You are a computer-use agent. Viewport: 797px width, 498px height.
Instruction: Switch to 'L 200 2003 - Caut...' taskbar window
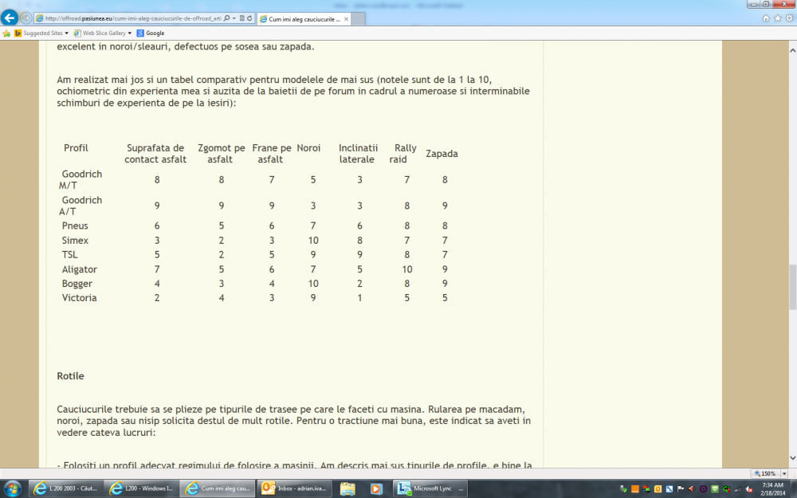(65, 488)
